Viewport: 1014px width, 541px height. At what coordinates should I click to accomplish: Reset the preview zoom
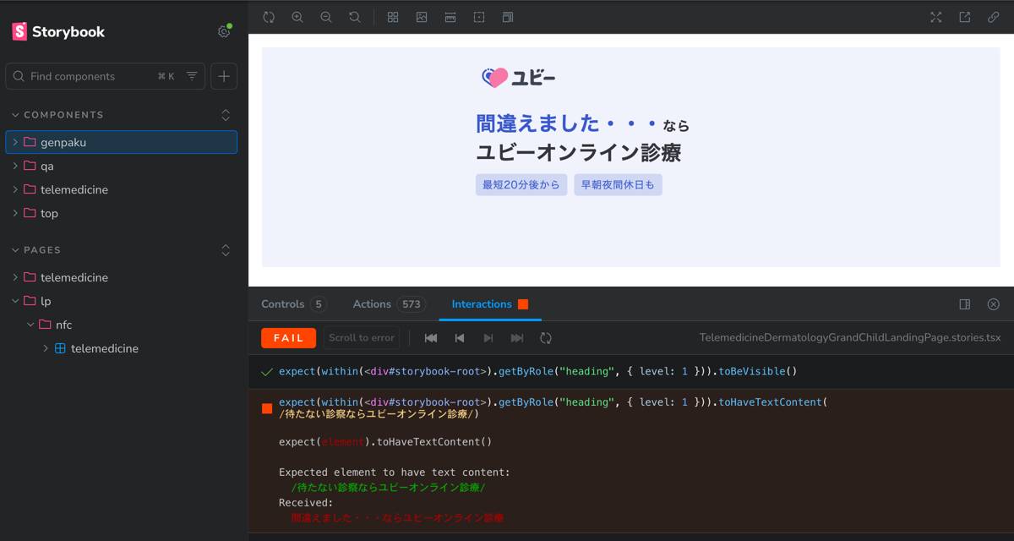coord(355,17)
